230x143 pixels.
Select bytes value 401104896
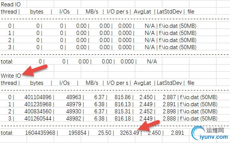click(38, 97)
